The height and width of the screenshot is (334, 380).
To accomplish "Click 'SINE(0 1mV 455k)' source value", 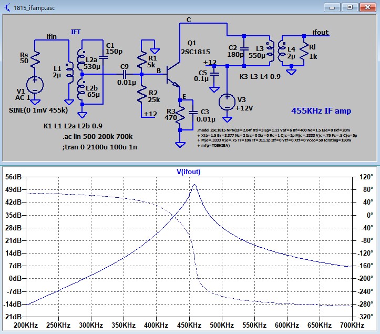I will pyautogui.click(x=38, y=110).
